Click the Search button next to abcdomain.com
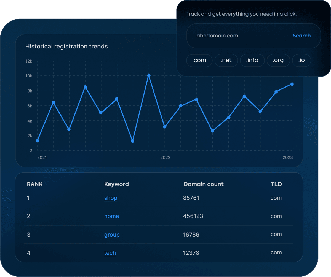The width and height of the screenshot is (331, 277). pyautogui.click(x=301, y=36)
